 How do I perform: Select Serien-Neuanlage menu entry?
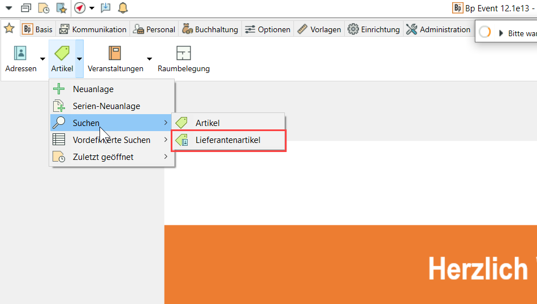click(x=106, y=106)
